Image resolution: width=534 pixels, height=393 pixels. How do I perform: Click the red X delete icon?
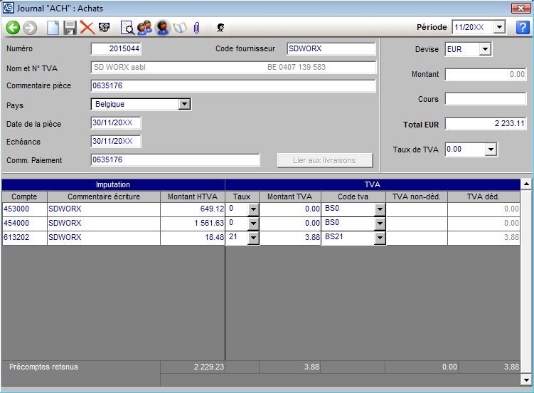[87, 28]
